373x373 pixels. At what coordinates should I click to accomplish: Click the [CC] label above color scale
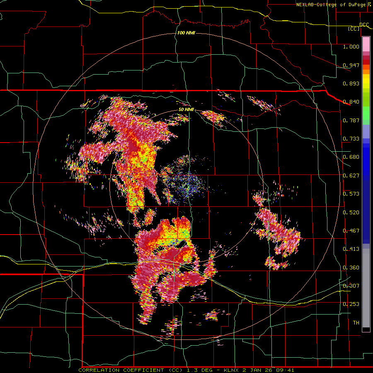coord(354,29)
